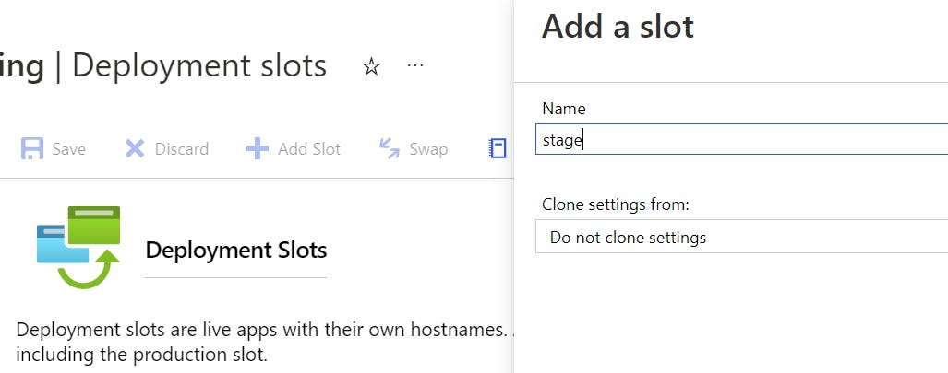The image size is (948, 373).
Task: Select the Discard toolbar label
Action: click(x=181, y=149)
